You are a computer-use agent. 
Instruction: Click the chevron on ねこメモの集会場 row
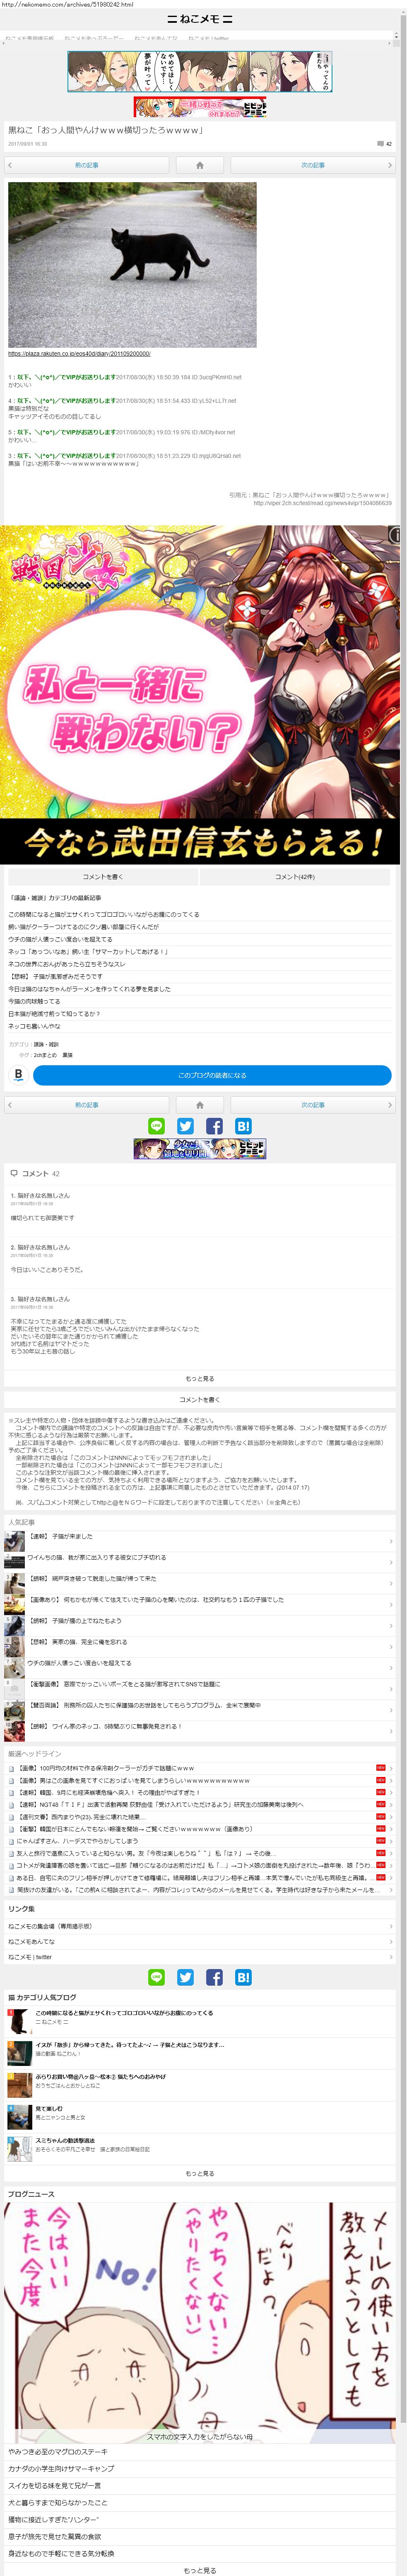click(x=390, y=1926)
